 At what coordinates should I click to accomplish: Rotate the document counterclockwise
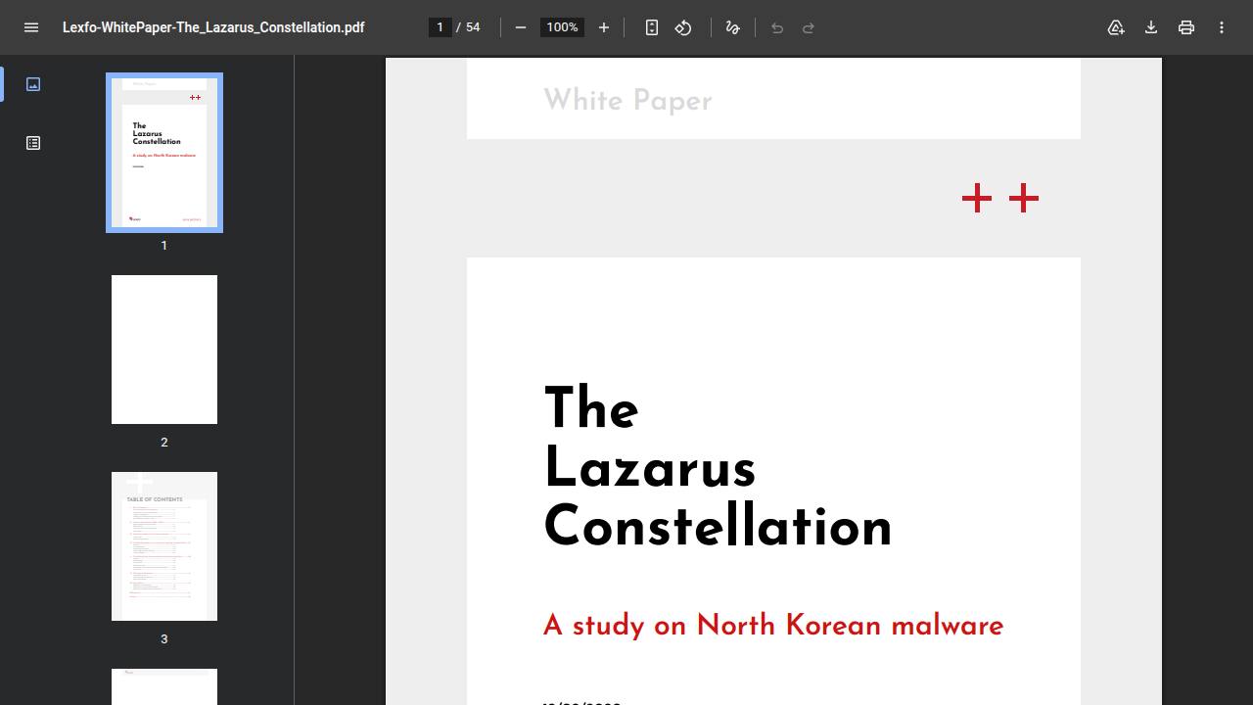pos(683,27)
